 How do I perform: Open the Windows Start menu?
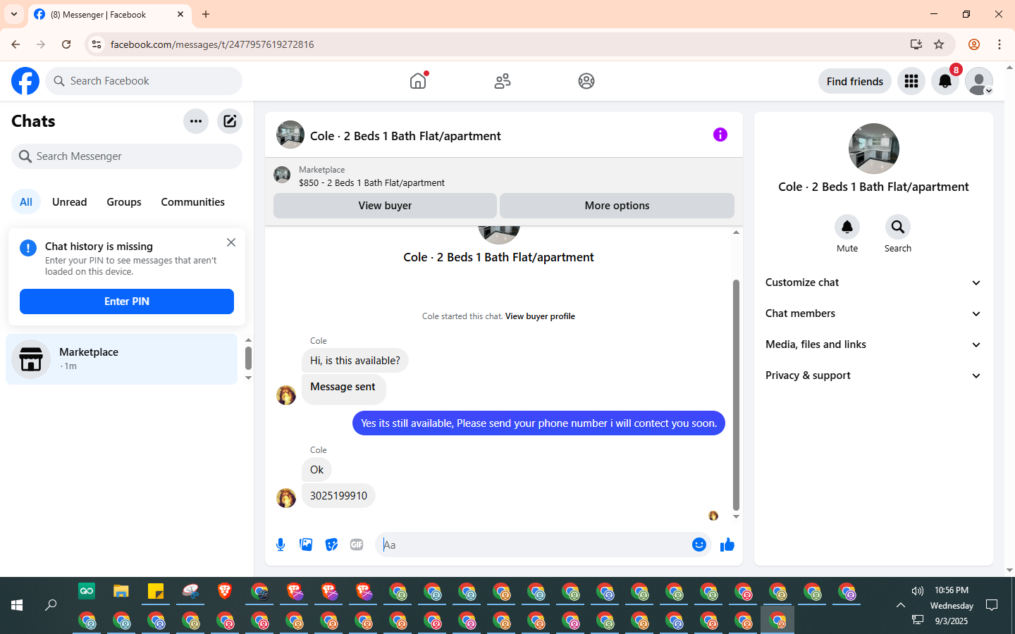click(17, 605)
